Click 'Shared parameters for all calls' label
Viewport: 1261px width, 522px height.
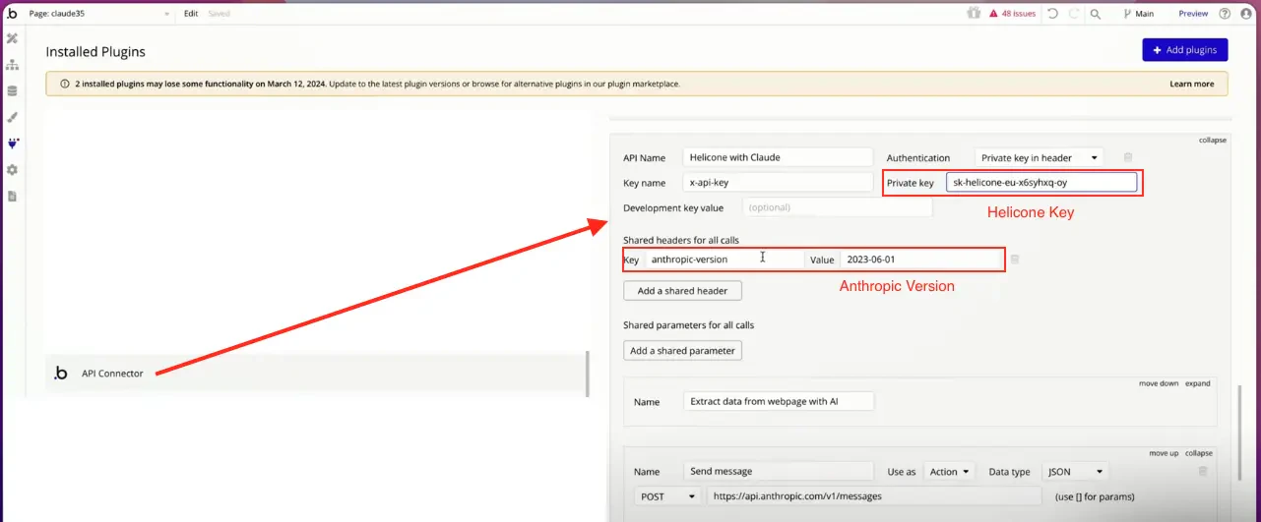(x=688, y=324)
